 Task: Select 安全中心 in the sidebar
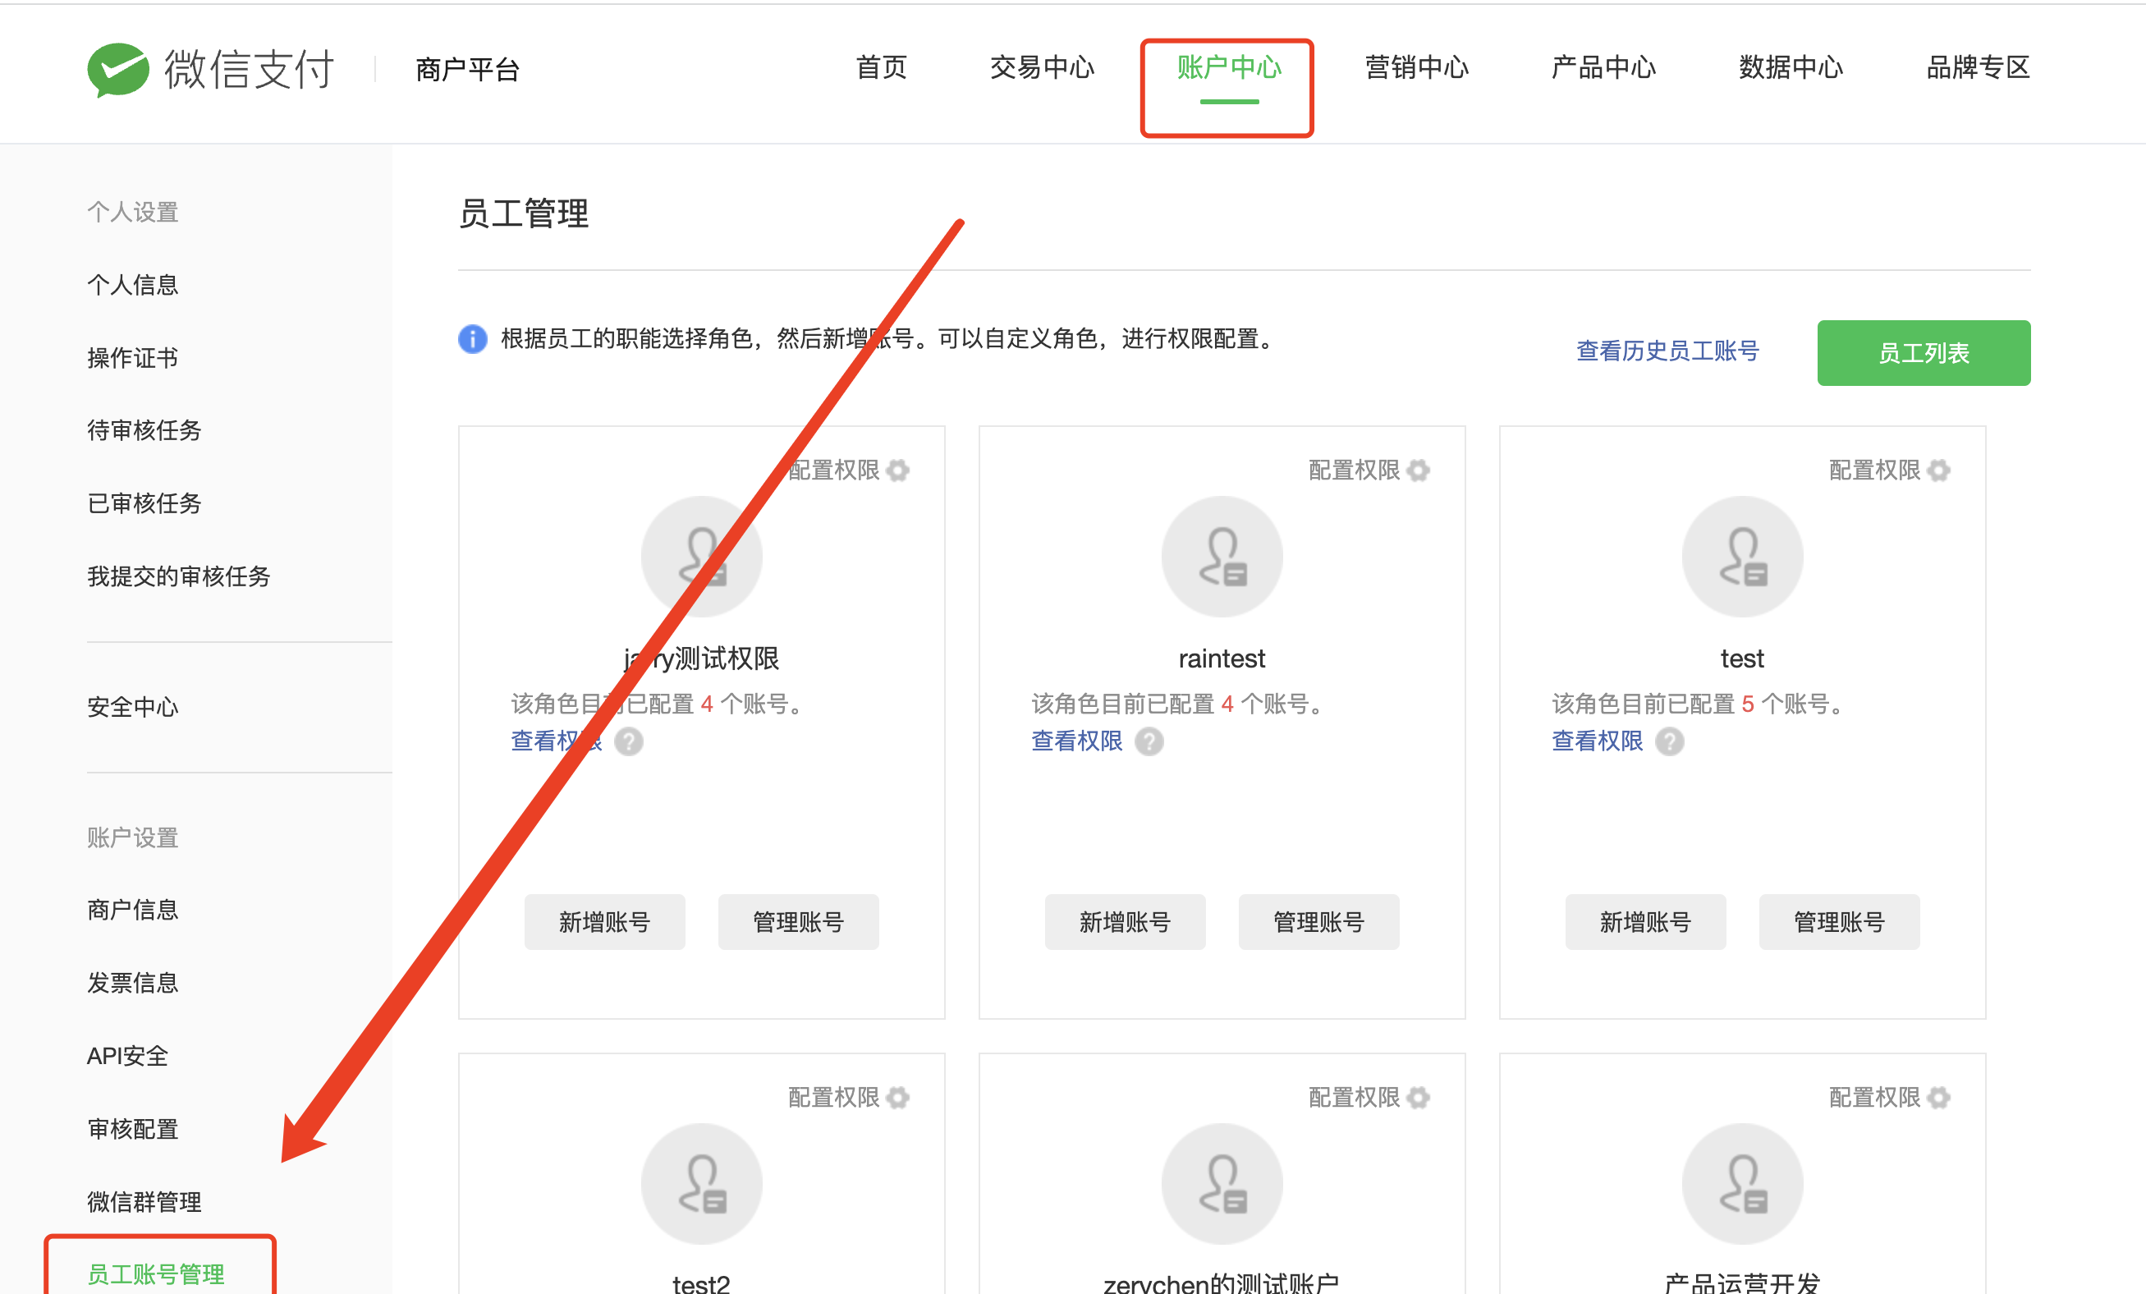click(x=132, y=706)
